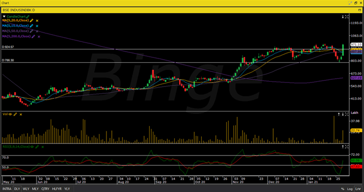364x192 pixels.
Task: Toggle RSI(E,9,14,Close) visibility eye
Action: click(x=32, y=147)
